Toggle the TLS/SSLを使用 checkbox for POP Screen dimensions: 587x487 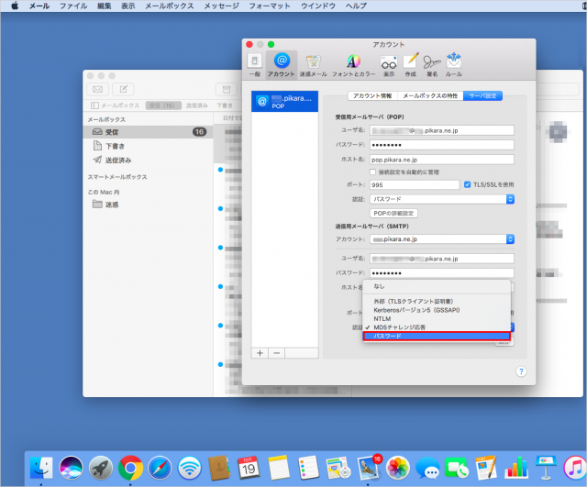[x=467, y=185]
